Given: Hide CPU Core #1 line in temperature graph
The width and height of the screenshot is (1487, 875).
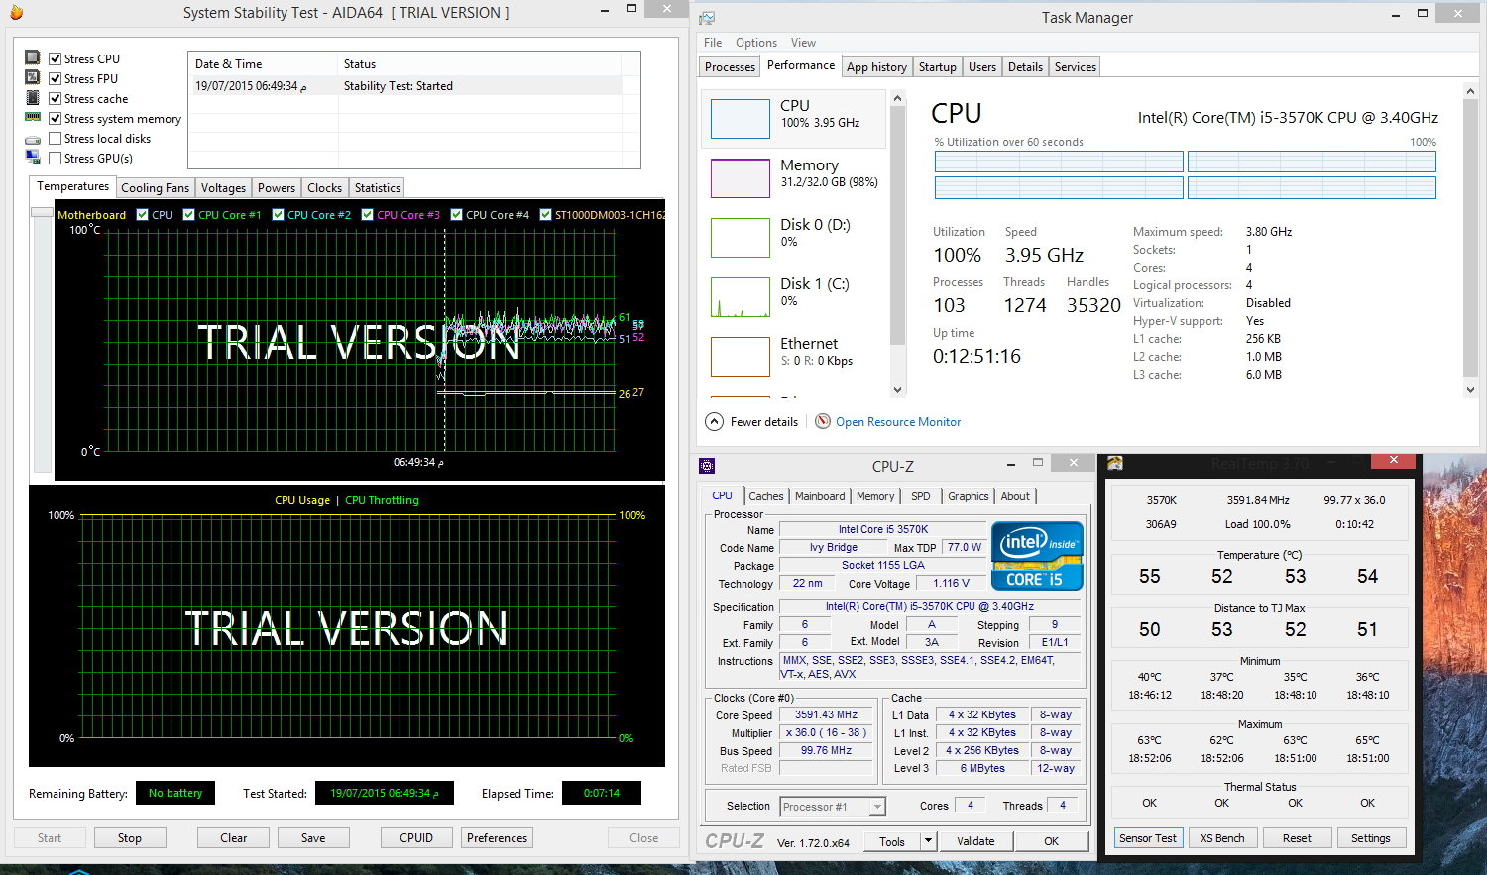Looking at the screenshot, I should coord(188,214).
